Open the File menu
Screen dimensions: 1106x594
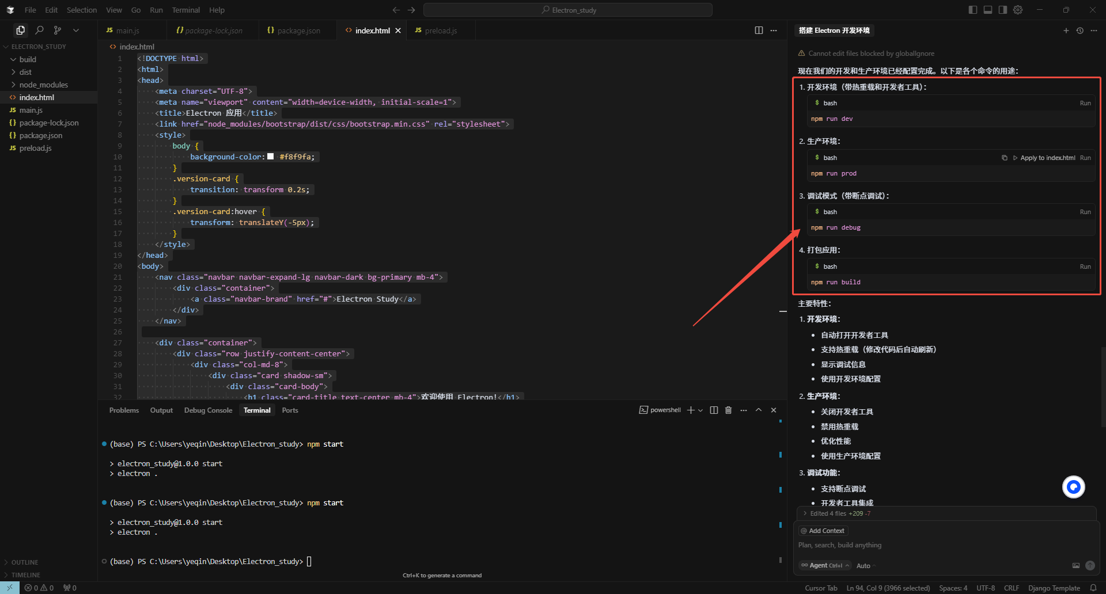pos(31,10)
